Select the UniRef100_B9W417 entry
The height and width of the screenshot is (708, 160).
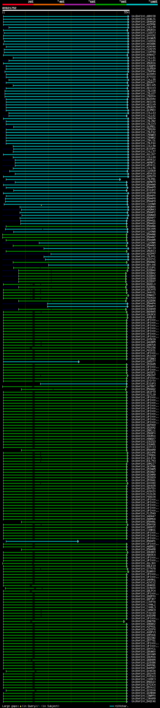tap(143, 295)
